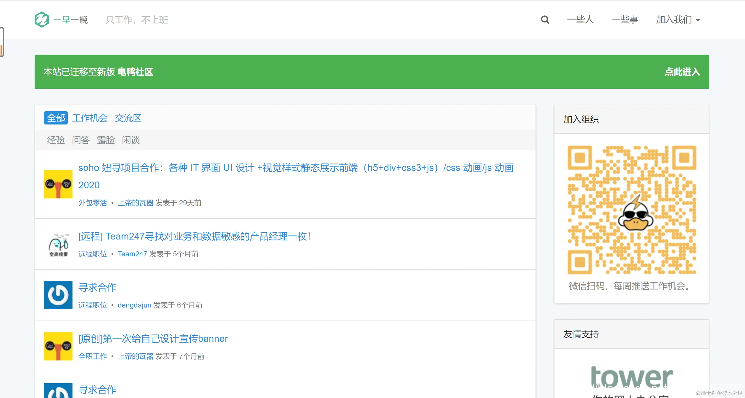Filter posts by 经验
This screenshot has width=745, height=398.
[56, 140]
